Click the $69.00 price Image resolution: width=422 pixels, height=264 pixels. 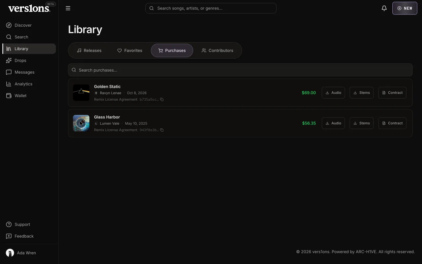pyautogui.click(x=309, y=93)
